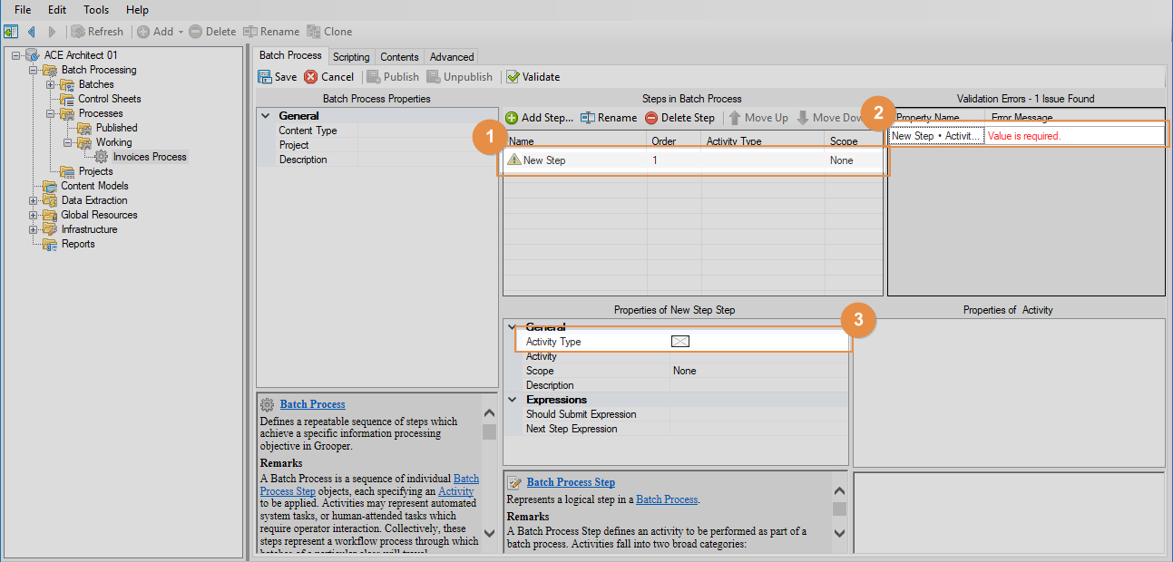Expand the Data Extraction tree node
The width and height of the screenshot is (1173, 562).
point(34,200)
